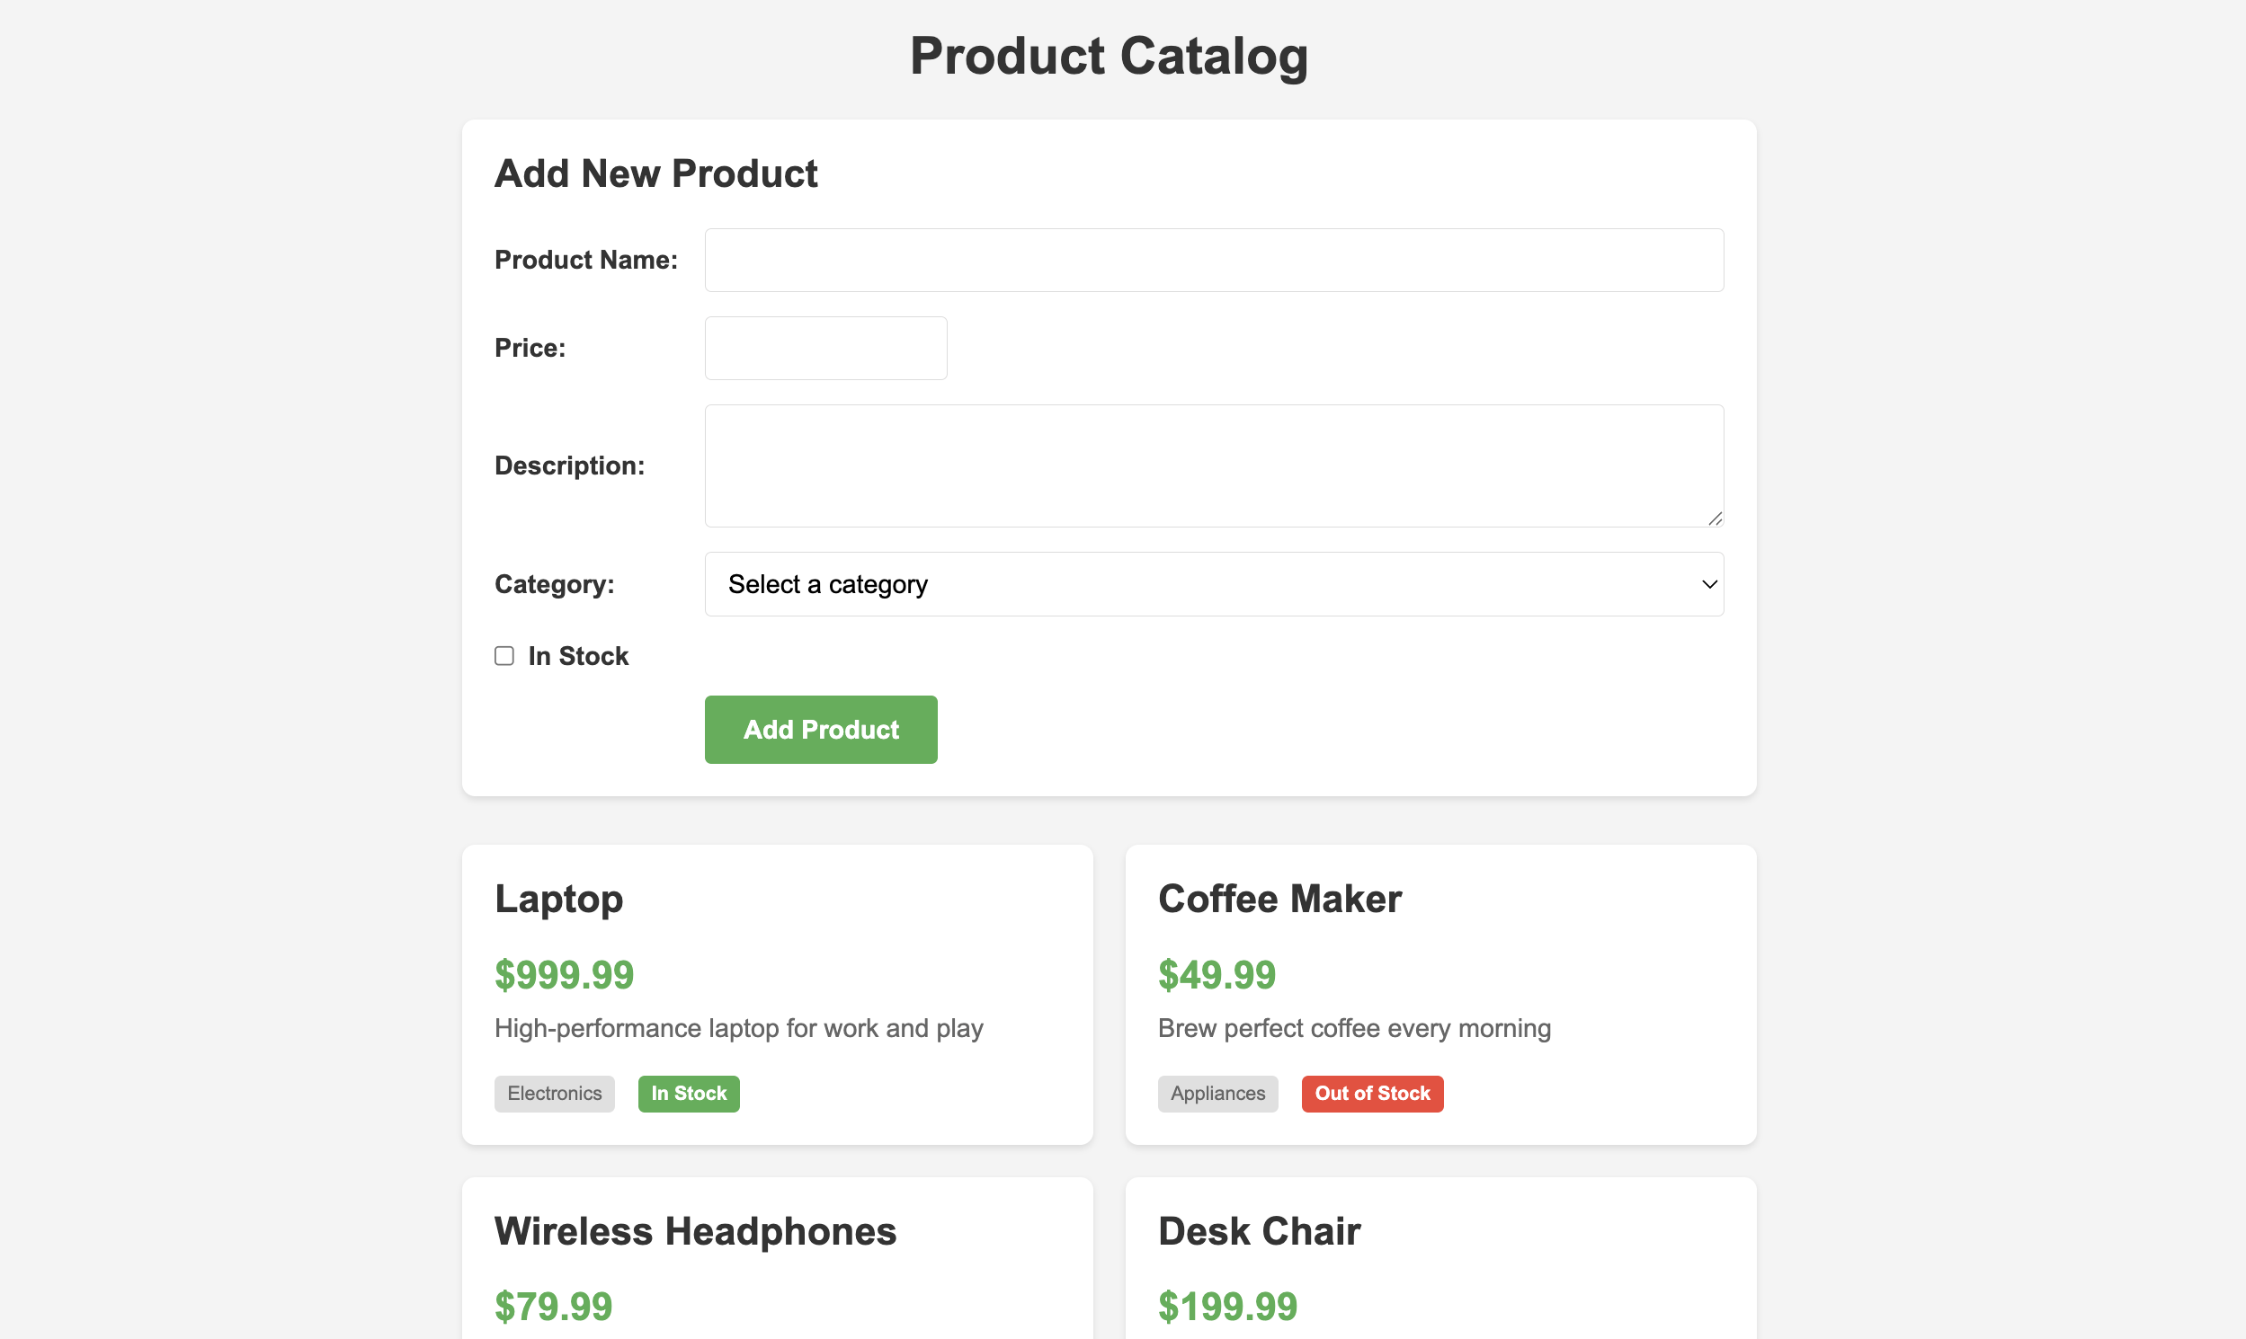Image resolution: width=2246 pixels, height=1339 pixels.
Task: Select the Coffee Maker product title
Action: pyautogui.click(x=1279, y=899)
